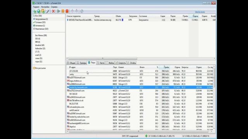Click the blue download arrow icon beside MOVIES torrent
The image size is (248, 139).
[67, 20]
